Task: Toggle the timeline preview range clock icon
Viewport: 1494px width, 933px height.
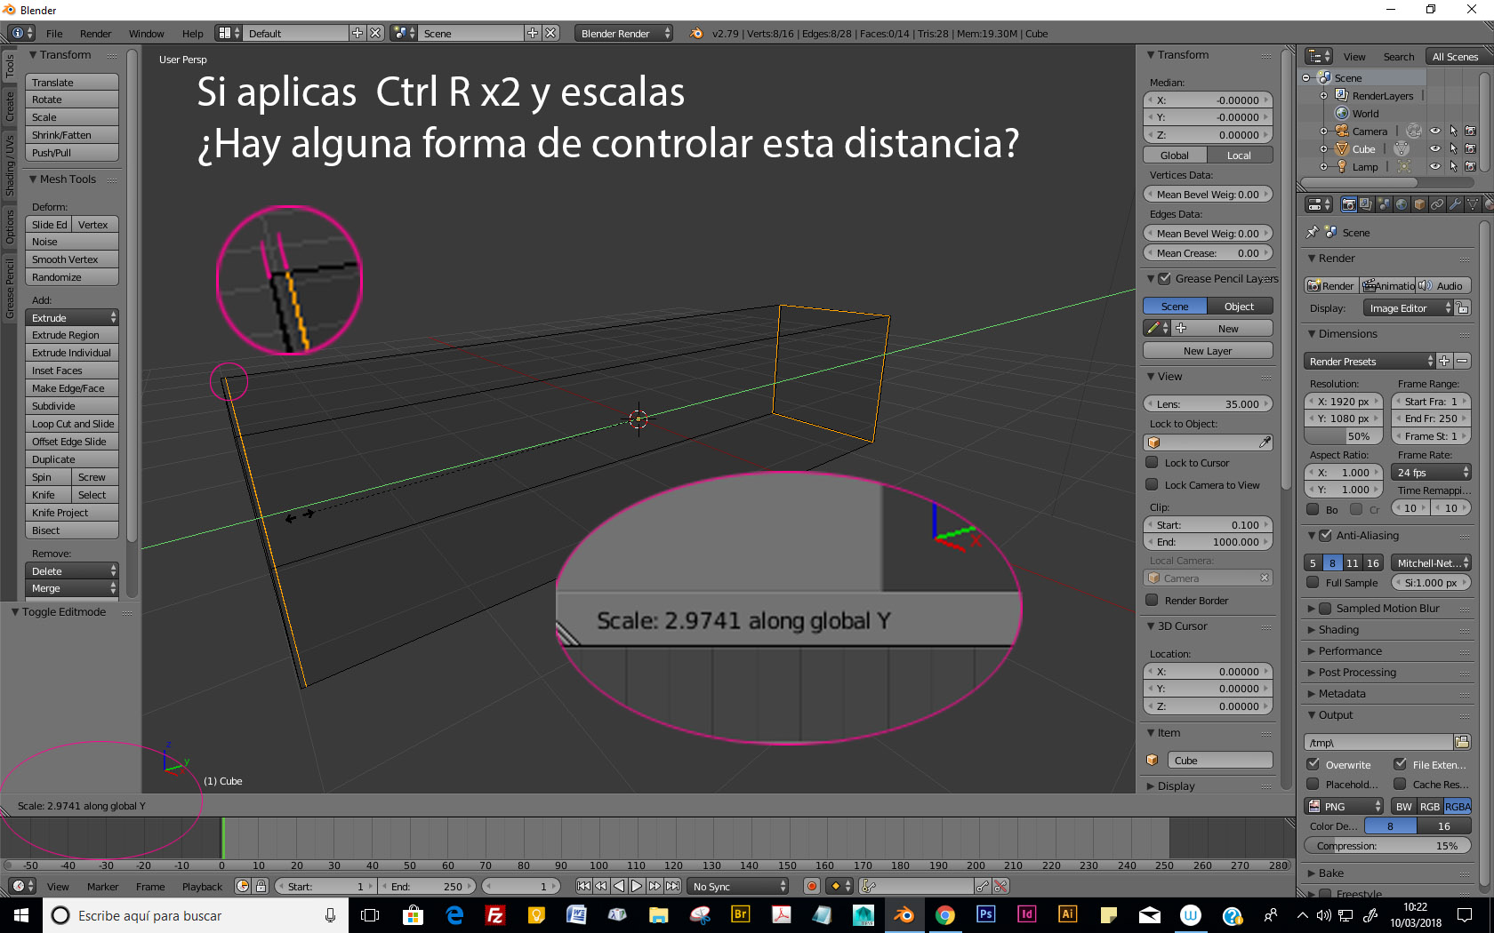Action: 243,886
